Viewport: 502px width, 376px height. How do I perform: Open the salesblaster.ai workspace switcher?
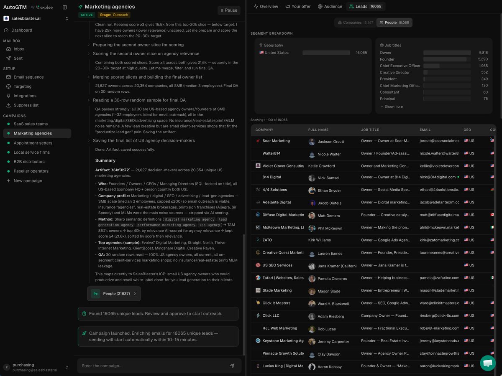point(36,18)
